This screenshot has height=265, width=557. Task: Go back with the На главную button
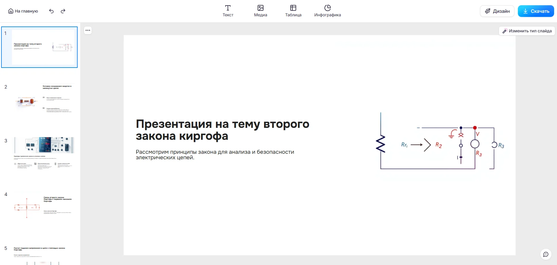click(23, 11)
